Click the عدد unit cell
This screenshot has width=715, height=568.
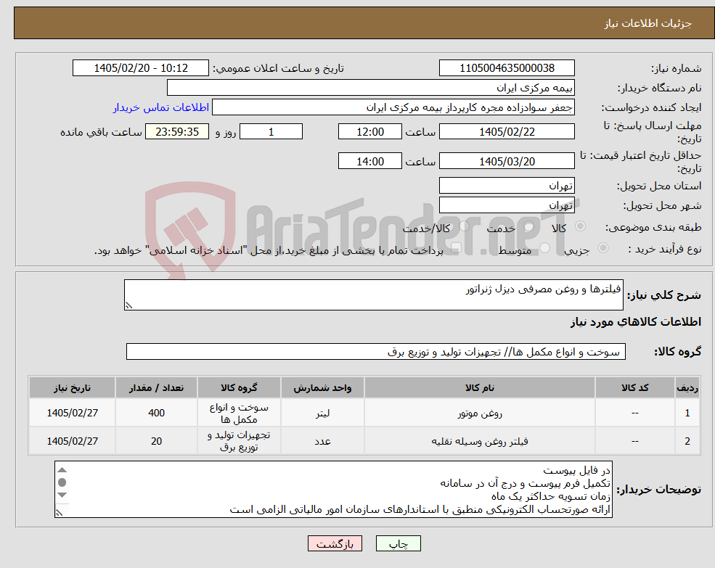[x=322, y=441]
